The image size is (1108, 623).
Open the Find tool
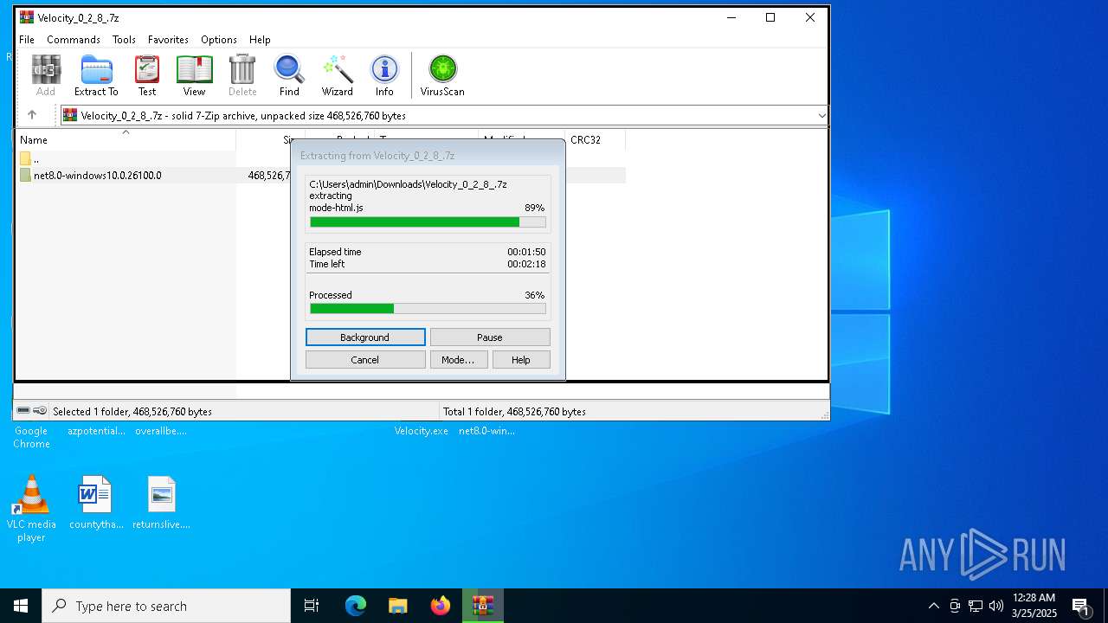pyautogui.click(x=289, y=76)
